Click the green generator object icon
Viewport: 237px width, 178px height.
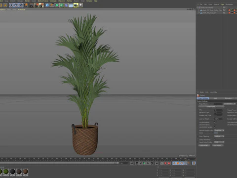[x=57, y=5]
